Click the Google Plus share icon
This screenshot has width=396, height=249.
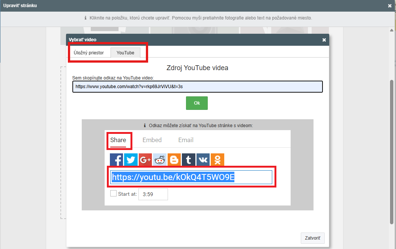click(145, 160)
